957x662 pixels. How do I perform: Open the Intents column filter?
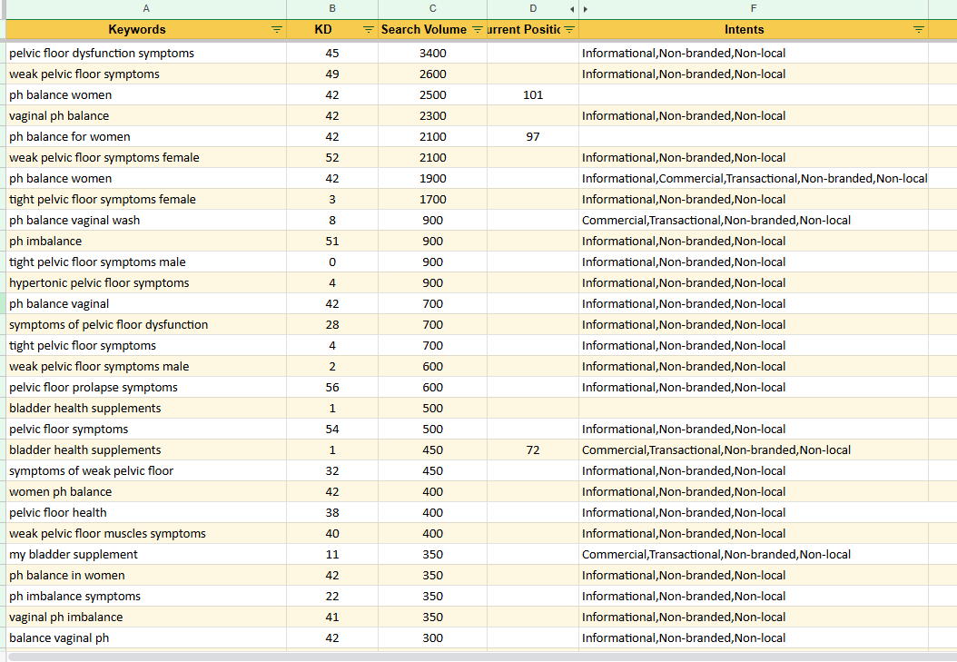(x=919, y=29)
